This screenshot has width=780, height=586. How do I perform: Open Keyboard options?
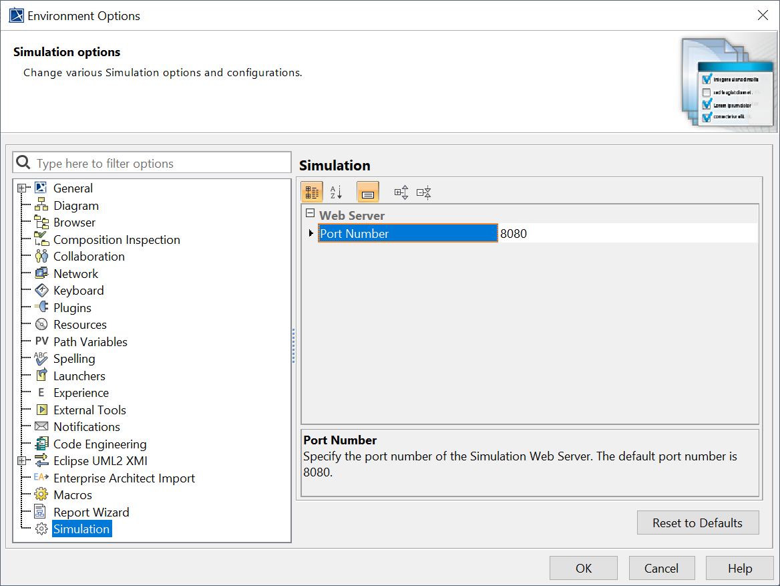(79, 290)
